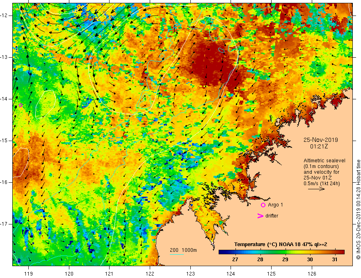The width and height of the screenshot is (361, 278).
Task: Click the cyan 200 1000m depth legend line
Action: tap(176, 254)
